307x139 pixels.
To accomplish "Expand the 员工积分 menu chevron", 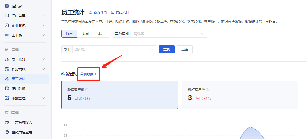I will 43,59.
